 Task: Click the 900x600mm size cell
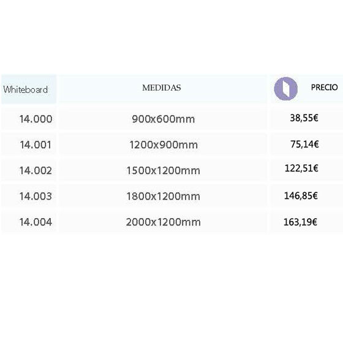163,119
